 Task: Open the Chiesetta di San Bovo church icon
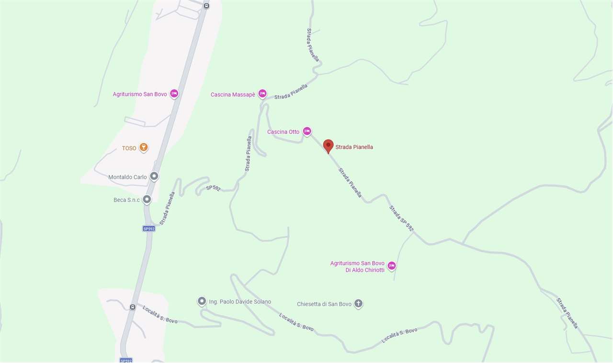point(358,304)
